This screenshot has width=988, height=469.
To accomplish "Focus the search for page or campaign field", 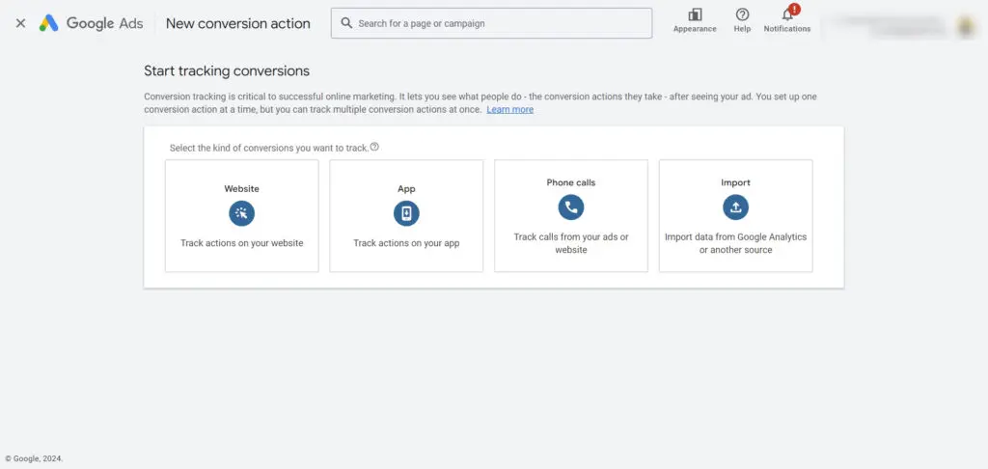I will click(491, 23).
